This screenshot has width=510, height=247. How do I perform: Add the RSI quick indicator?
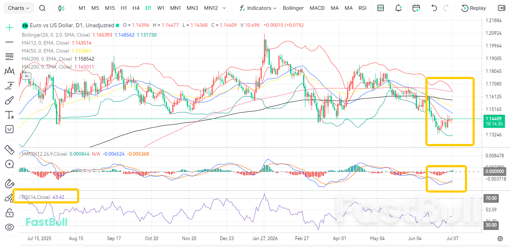362,8
